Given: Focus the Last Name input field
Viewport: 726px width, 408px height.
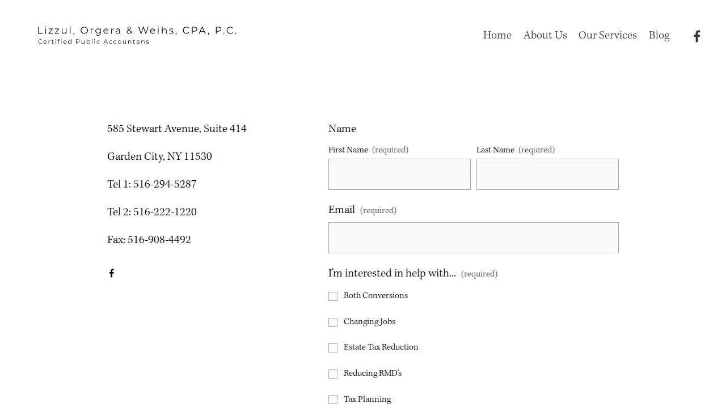Looking at the screenshot, I should (547, 174).
